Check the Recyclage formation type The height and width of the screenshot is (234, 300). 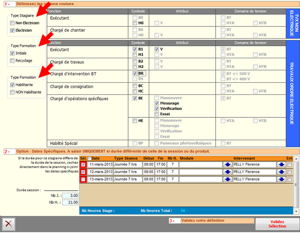12,61
